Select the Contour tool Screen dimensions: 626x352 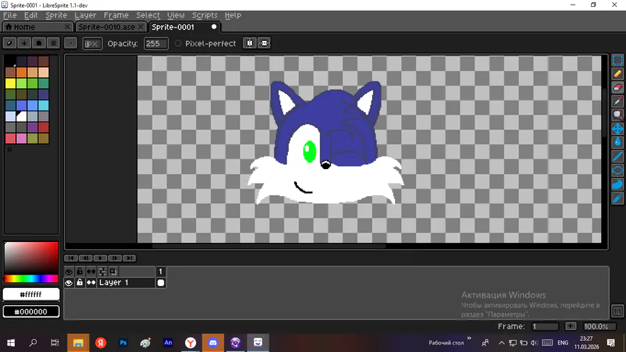pyautogui.click(x=618, y=184)
